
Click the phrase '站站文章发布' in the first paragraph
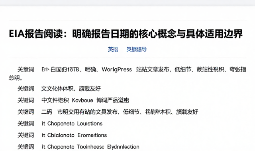pos(153,70)
